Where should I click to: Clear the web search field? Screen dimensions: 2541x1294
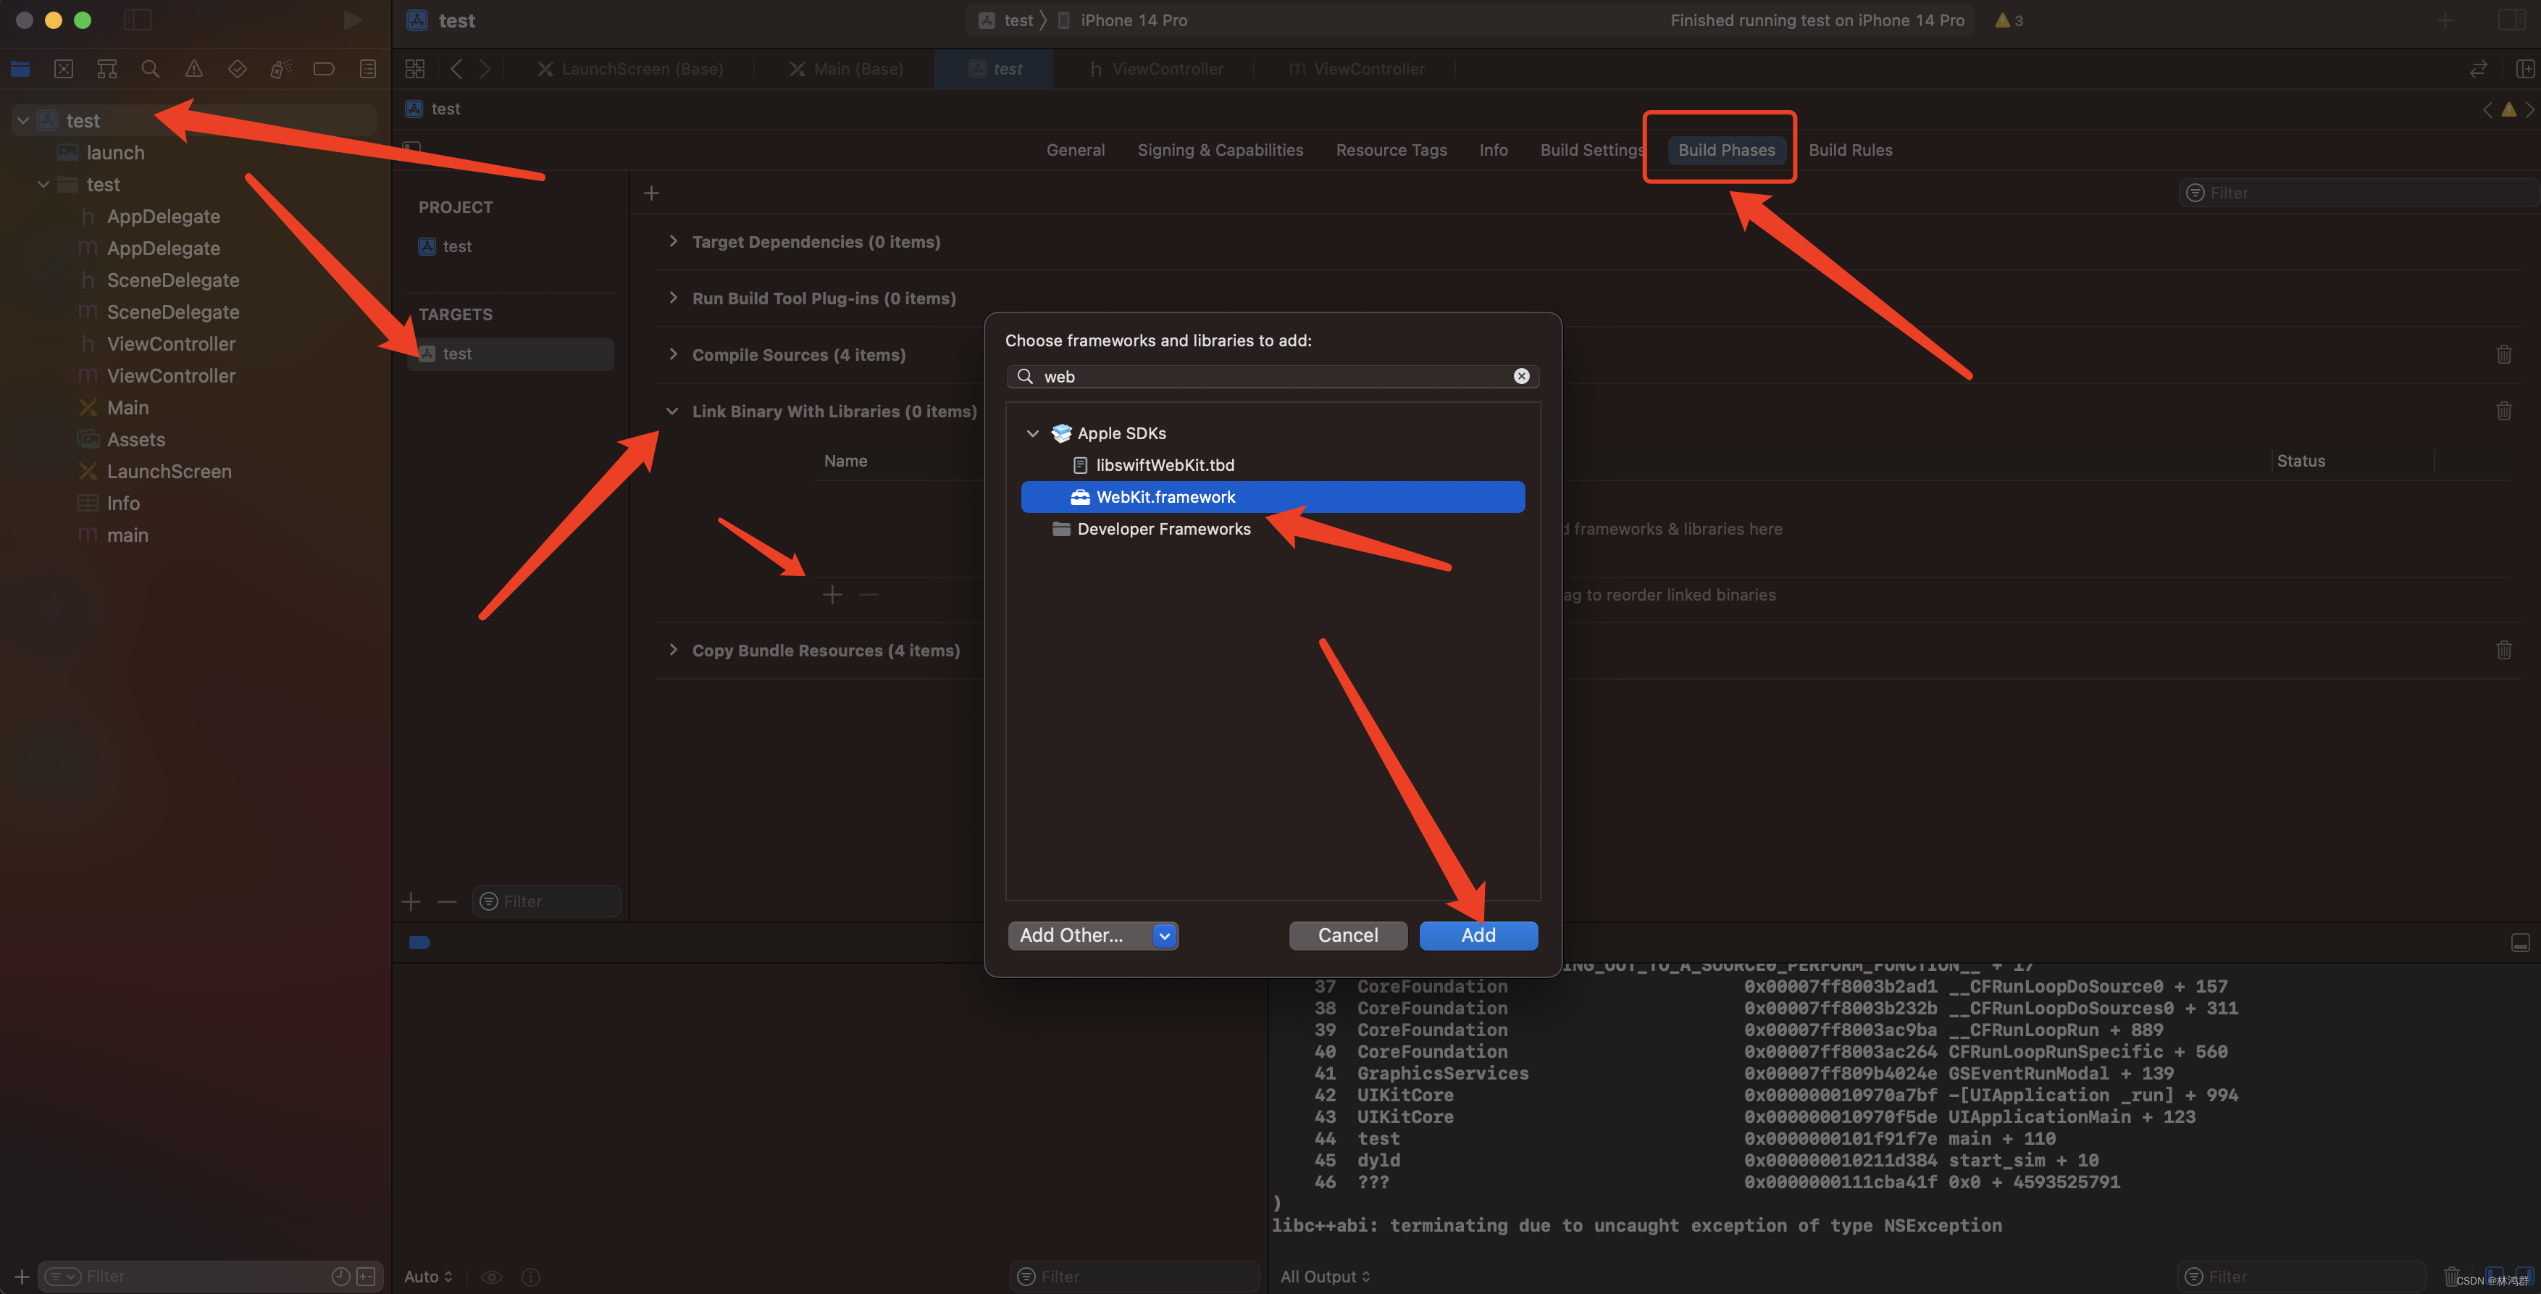coord(1521,376)
